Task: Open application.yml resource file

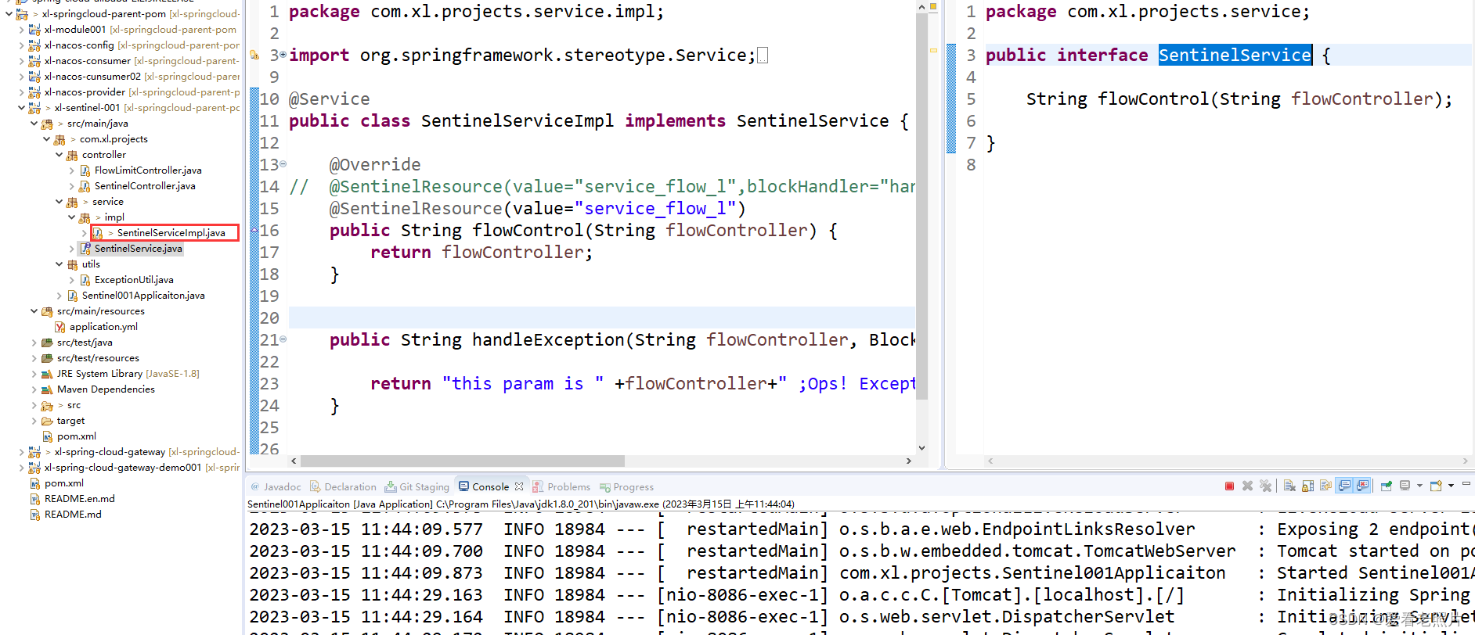Action: point(103,327)
